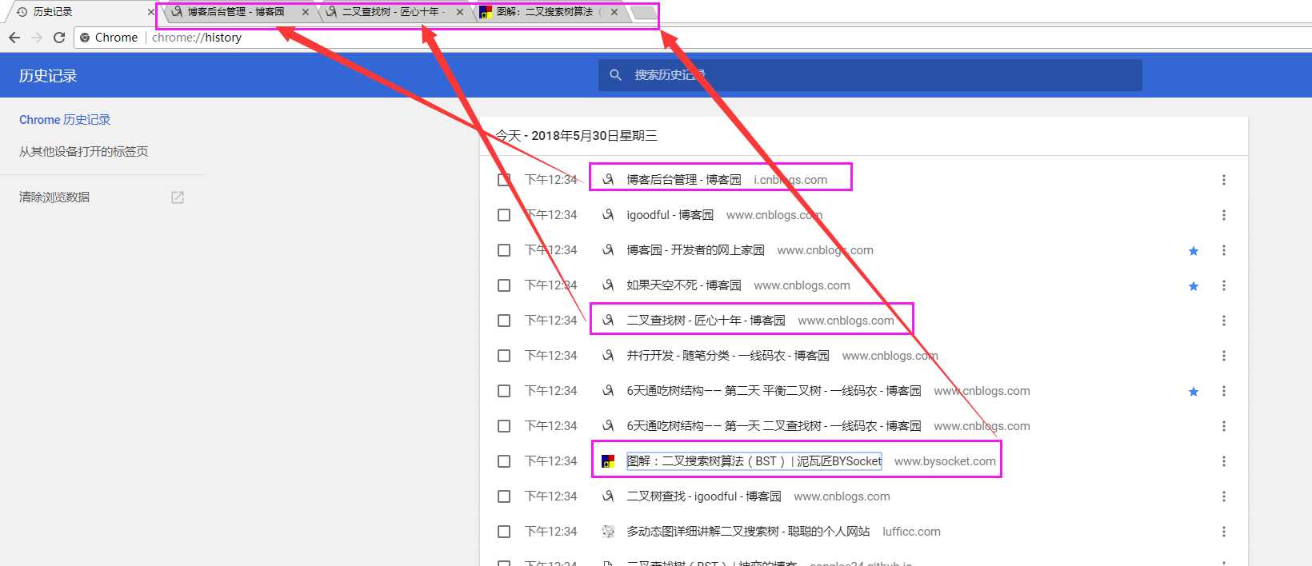This screenshot has height=566, width=1312.
Task: Go back with the browser back arrow
Action: point(14,38)
